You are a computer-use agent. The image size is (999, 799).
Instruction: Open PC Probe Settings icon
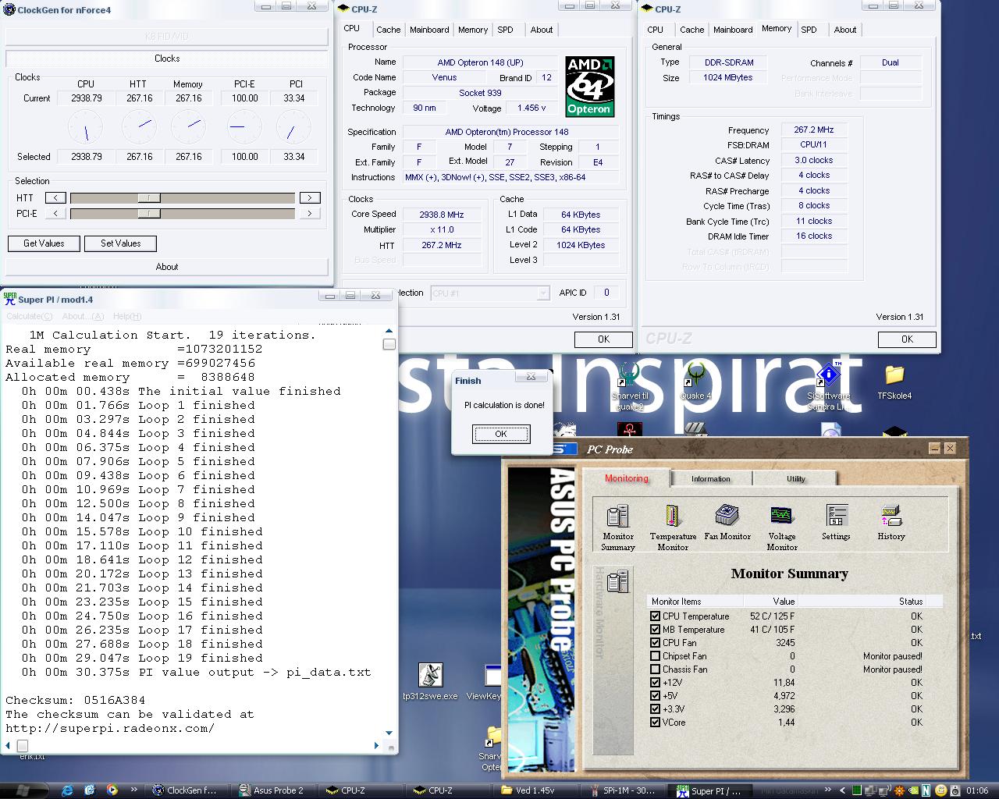coord(836,522)
